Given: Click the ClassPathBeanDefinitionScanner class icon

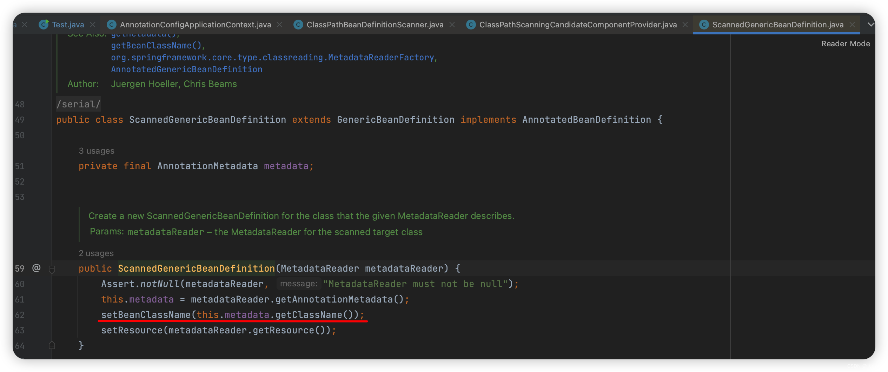Looking at the screenshot, I should click(x=298, y=25).
